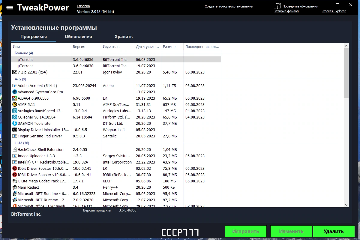Click the Advanced SystemCare Pro icon
Screen dimensions: 360x240
pos(15,92)
